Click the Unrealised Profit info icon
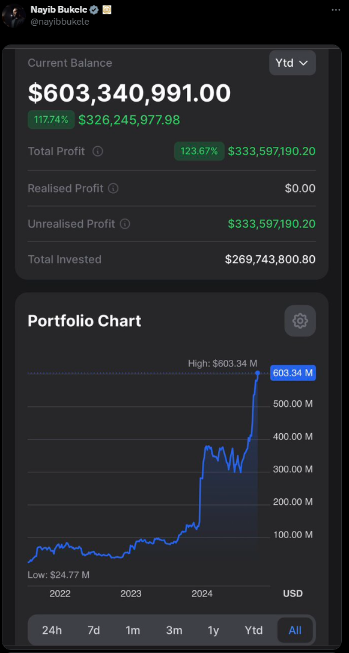 (125, 224)
